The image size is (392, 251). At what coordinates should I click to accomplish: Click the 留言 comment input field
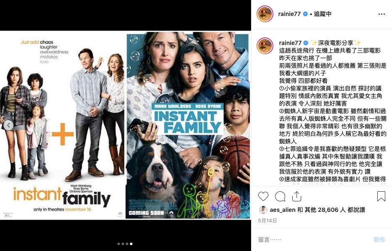point(313,240)
